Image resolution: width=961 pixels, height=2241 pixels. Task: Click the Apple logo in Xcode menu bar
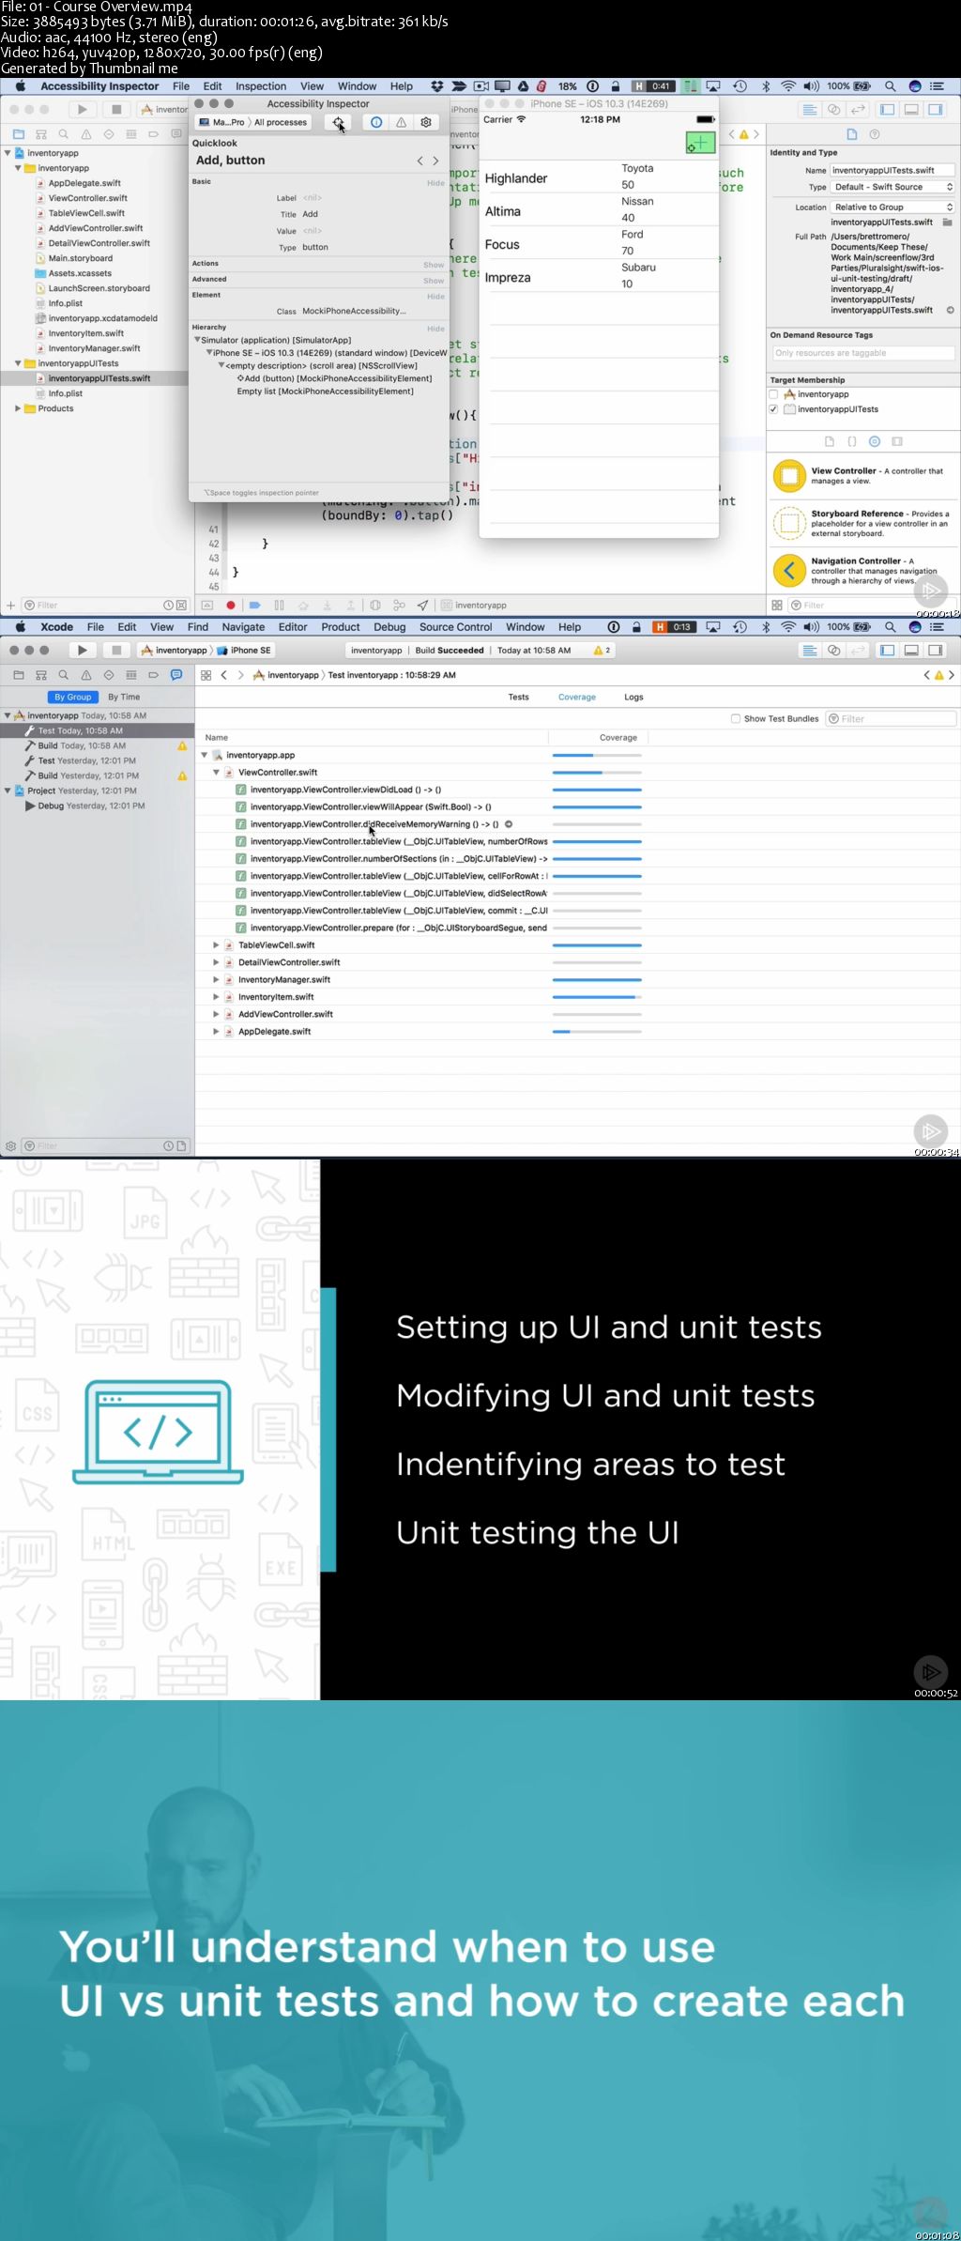(20, 627)
